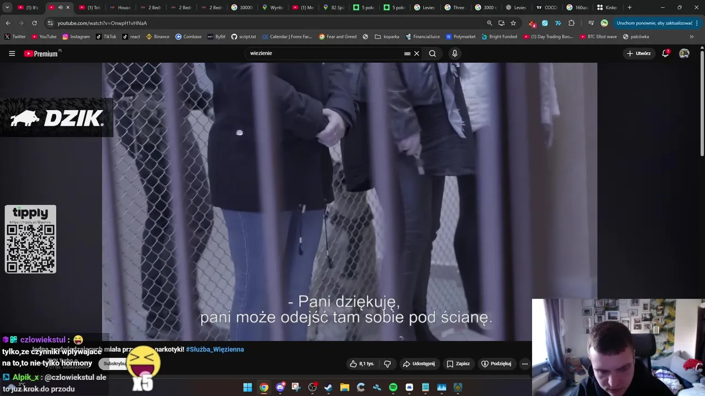Image resolution: width=705 pixels, height=396 pixels.
Task: Bookmark this page with the star
Action: click(513, 23)
